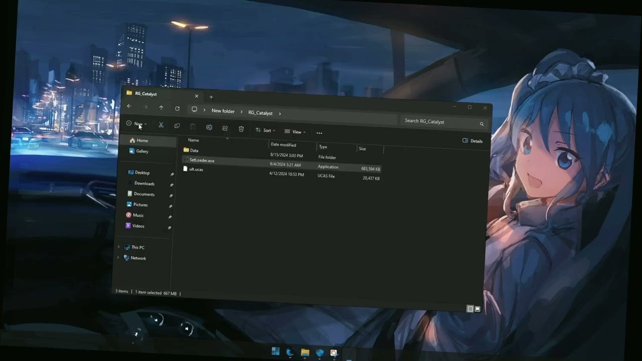The image size is (642, 361).
Task: Open Downloads in quick access
Action: 144,184
